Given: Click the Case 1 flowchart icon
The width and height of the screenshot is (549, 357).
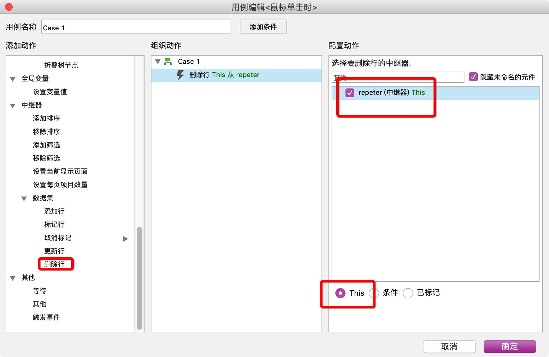Looking at the screenshot, I should [168, 62].
